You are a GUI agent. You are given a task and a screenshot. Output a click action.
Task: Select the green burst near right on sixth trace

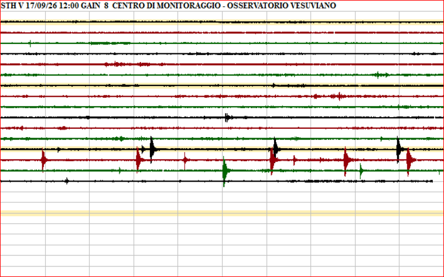pyautogui.click(x=381, y=75)
